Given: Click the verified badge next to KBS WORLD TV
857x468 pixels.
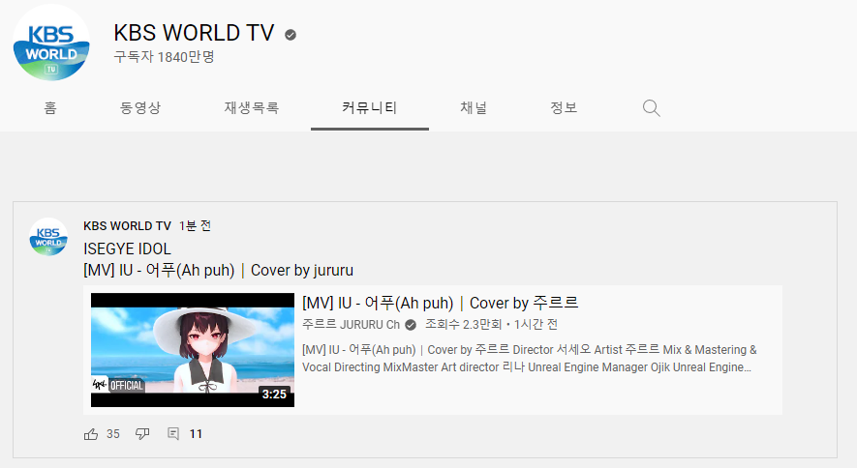Looking at the screenshot, I should (x=291, y=35).
